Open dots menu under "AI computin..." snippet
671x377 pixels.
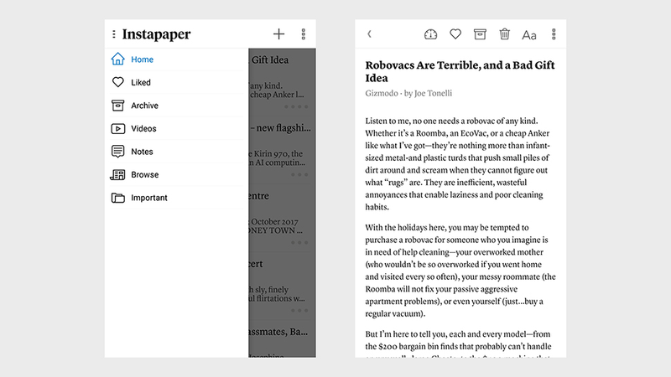[x=299, y=174]
